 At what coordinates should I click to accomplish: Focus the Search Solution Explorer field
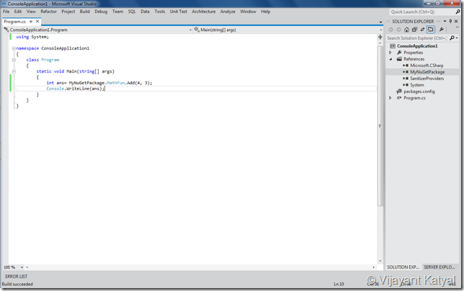coord(418,38)
